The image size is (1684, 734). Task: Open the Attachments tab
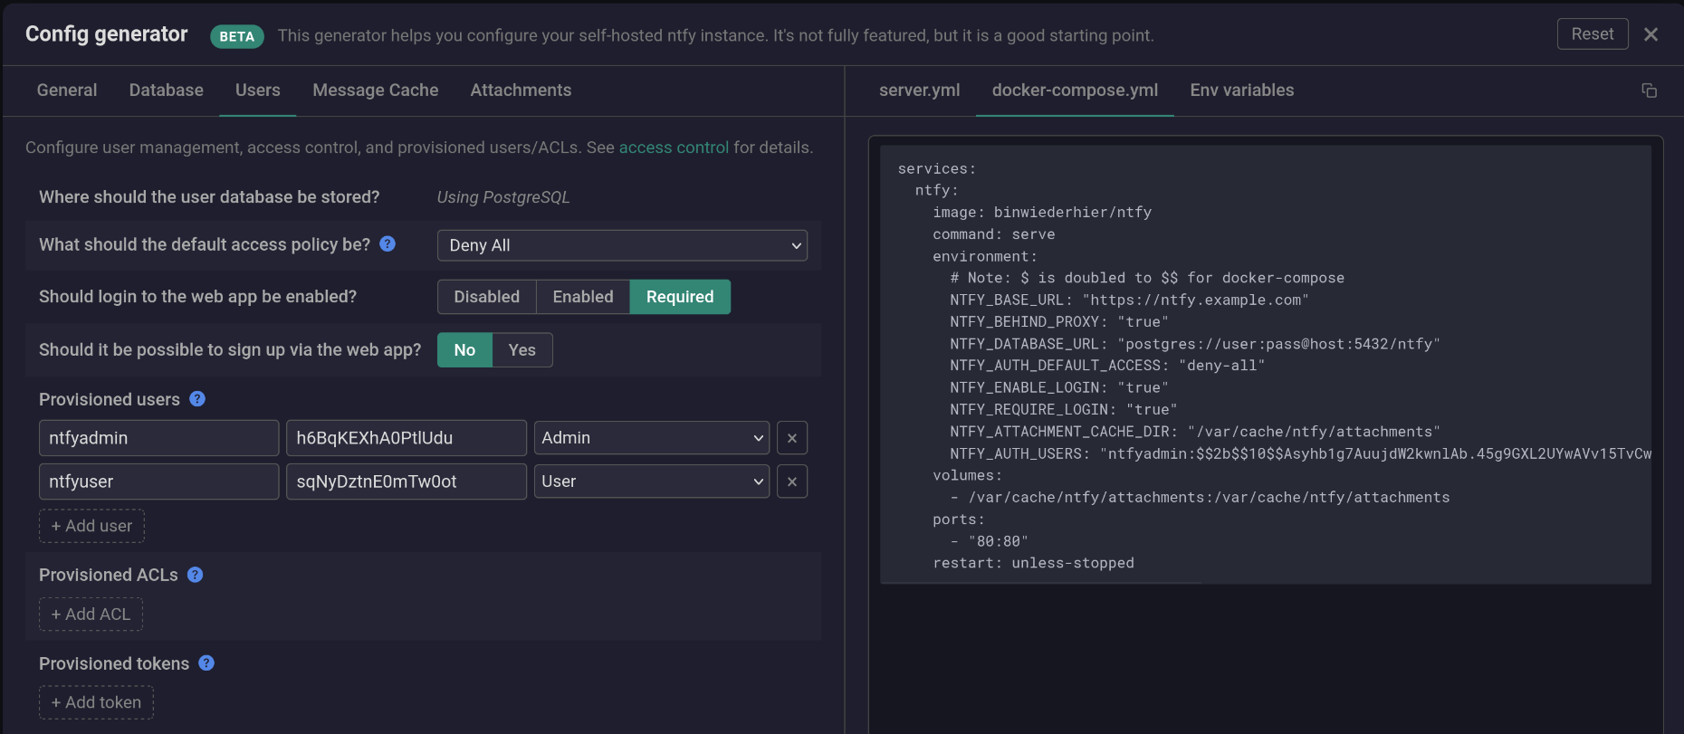click(521, 91)
